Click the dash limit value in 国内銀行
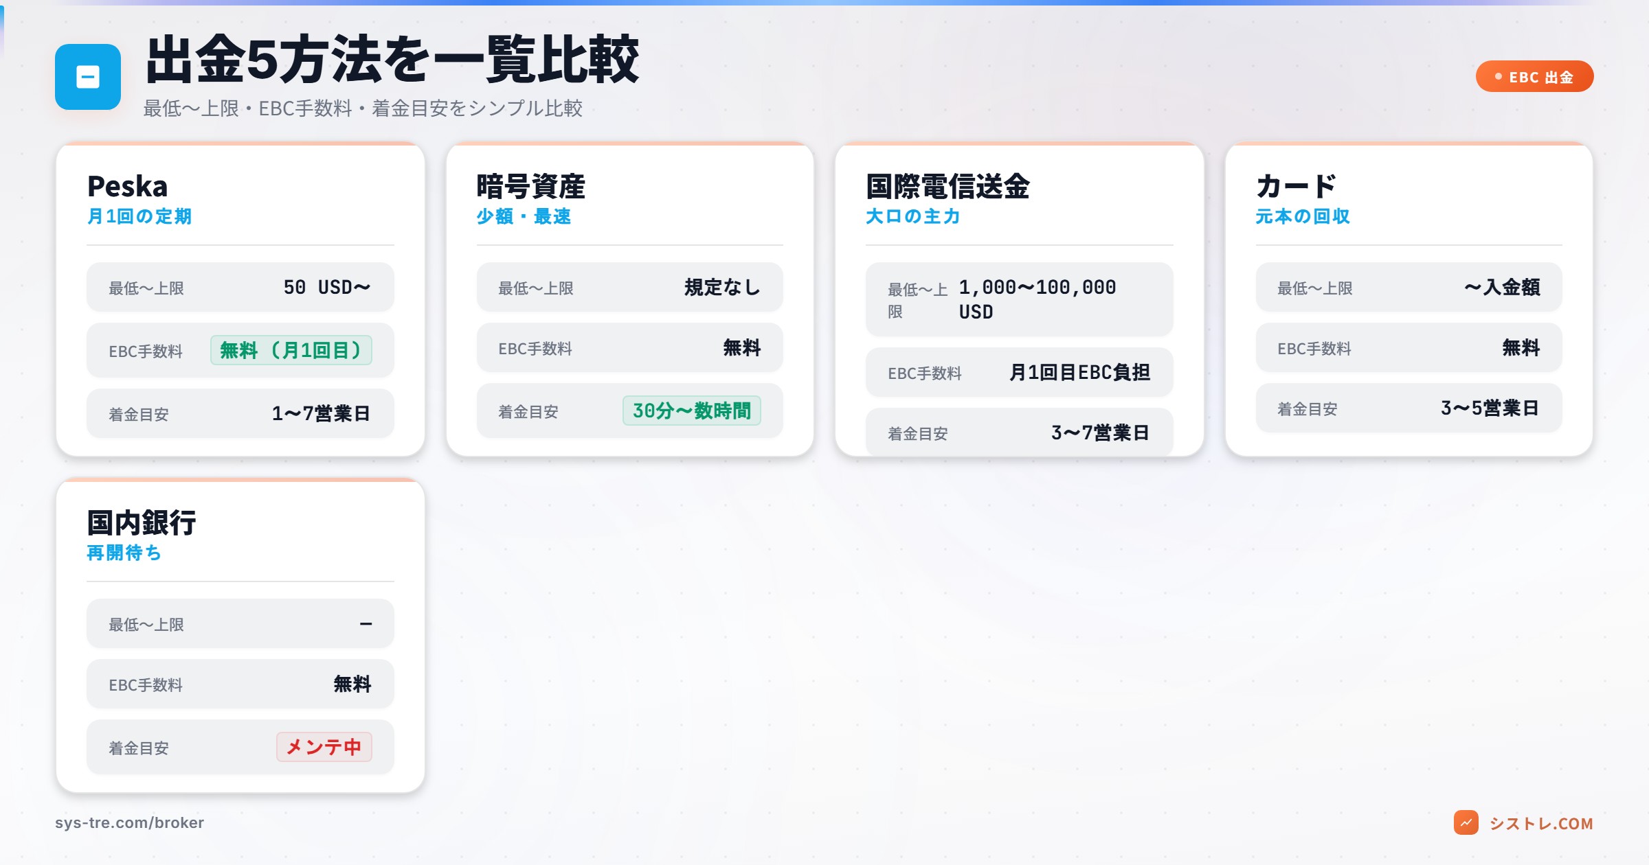Image resolution: width=1649 pixels, height=865 pixels. (x=366, y=623)
